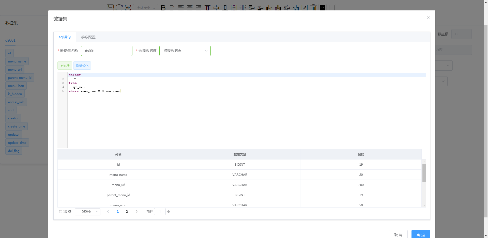Click the menu_icon field tag in left panel
Image resolution: width=488 pixels, height=238 pixels.
[16, 86]
